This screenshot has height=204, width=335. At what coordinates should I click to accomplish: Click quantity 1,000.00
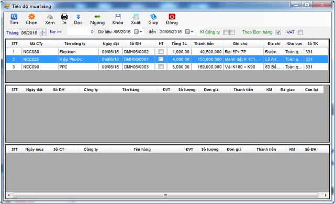[179, 52]
